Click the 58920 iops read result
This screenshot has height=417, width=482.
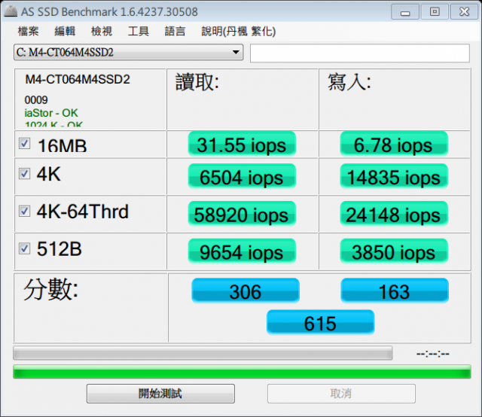pyautogui.click(x=242, y=214)
